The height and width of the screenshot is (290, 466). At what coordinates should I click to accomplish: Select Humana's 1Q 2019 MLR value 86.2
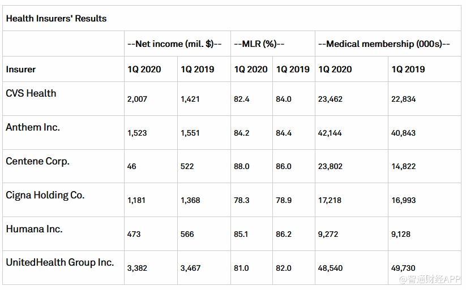(x=285, y=234)
